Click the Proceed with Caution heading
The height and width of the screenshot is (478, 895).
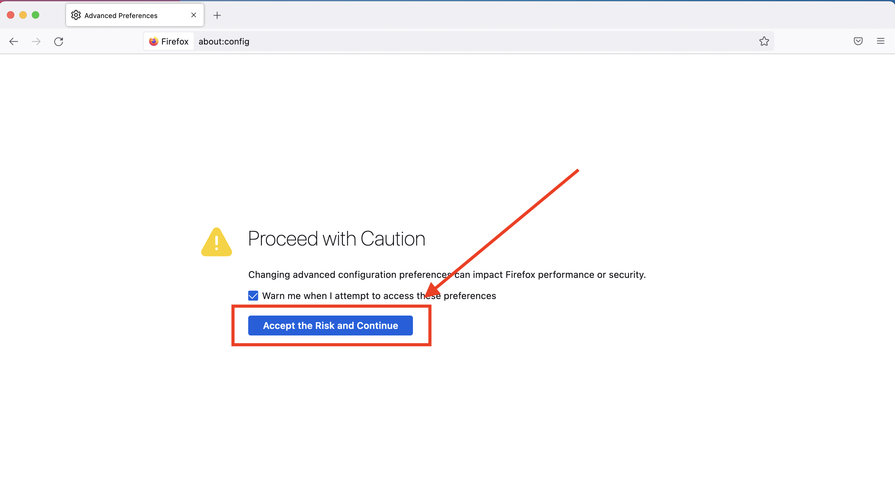coord(336,239)
